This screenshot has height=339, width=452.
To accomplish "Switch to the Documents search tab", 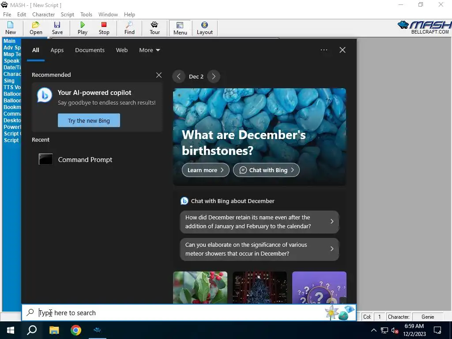I will pyautogui.click(x=90, y=50).
